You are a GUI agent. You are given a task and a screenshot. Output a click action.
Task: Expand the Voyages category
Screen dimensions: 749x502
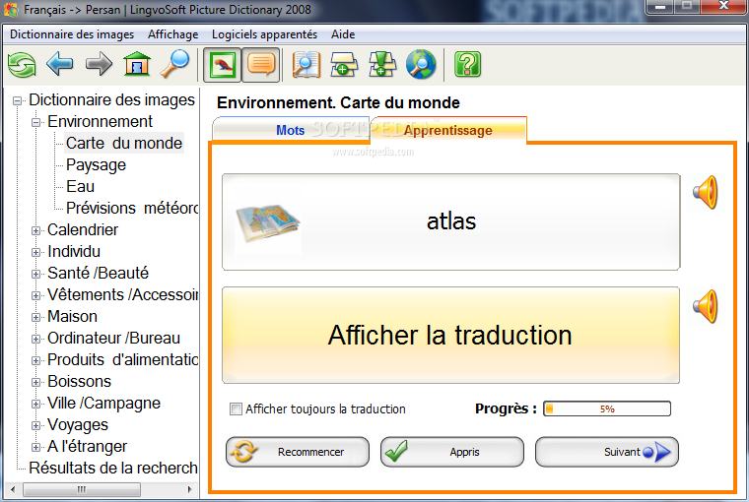tap(36, 425)
